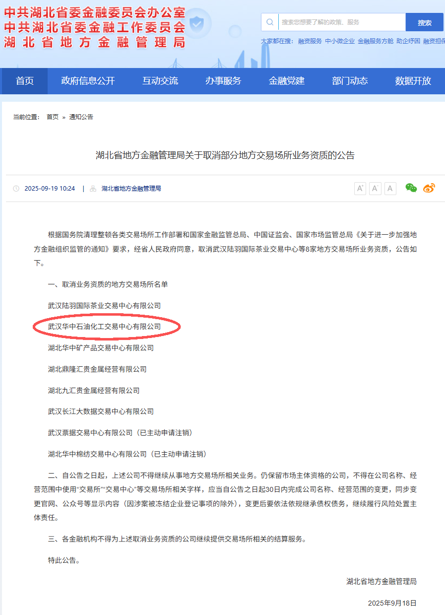Image resolution: width=445 pixels, height=615 pixels.
Task: Increase font size with A+ icon
Action: (360, 189)
